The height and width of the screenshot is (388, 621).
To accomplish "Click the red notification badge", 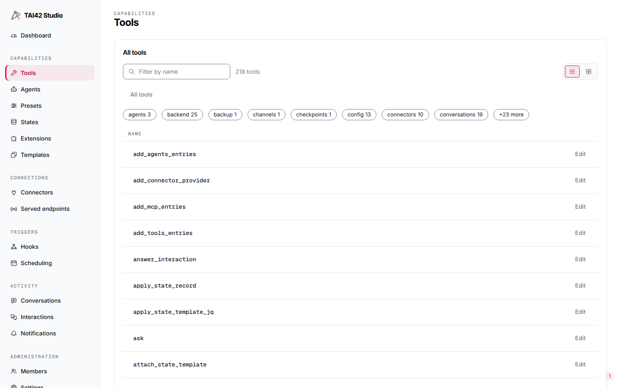I will tap(610, 376).
